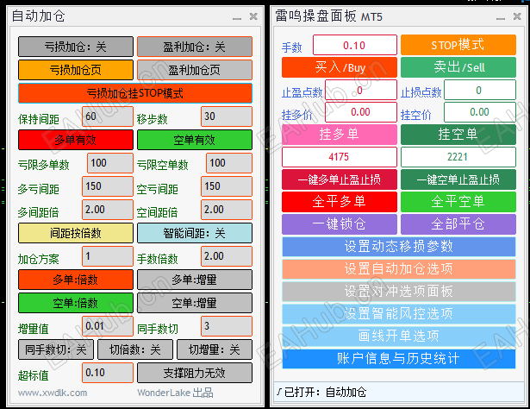The image size is (530, 409).
Task: Select 多单:增量 mode
Action: (x=195, y=280)
